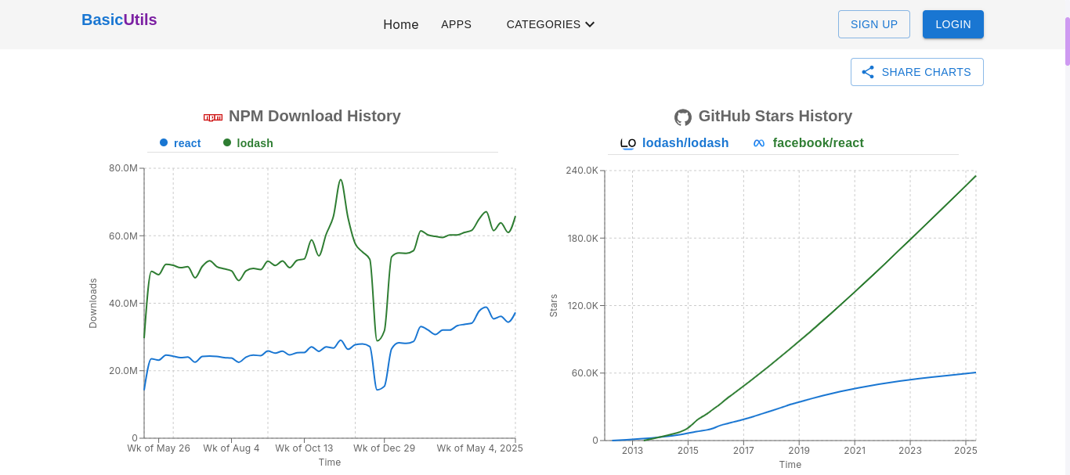
Task: Click the 20.0M y-axis label
Action: (123, 370)
